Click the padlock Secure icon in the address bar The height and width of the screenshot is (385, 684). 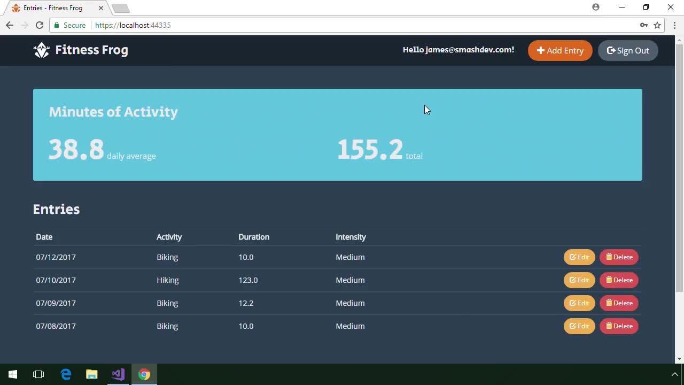[56, 25]
